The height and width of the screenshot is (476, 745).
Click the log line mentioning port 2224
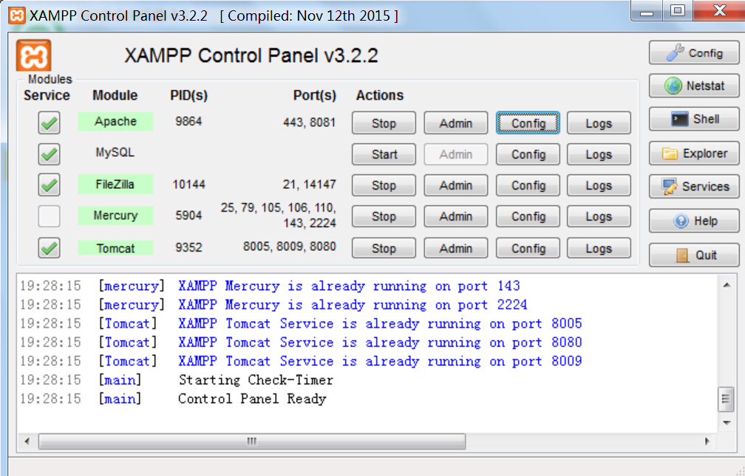point(273,305)
